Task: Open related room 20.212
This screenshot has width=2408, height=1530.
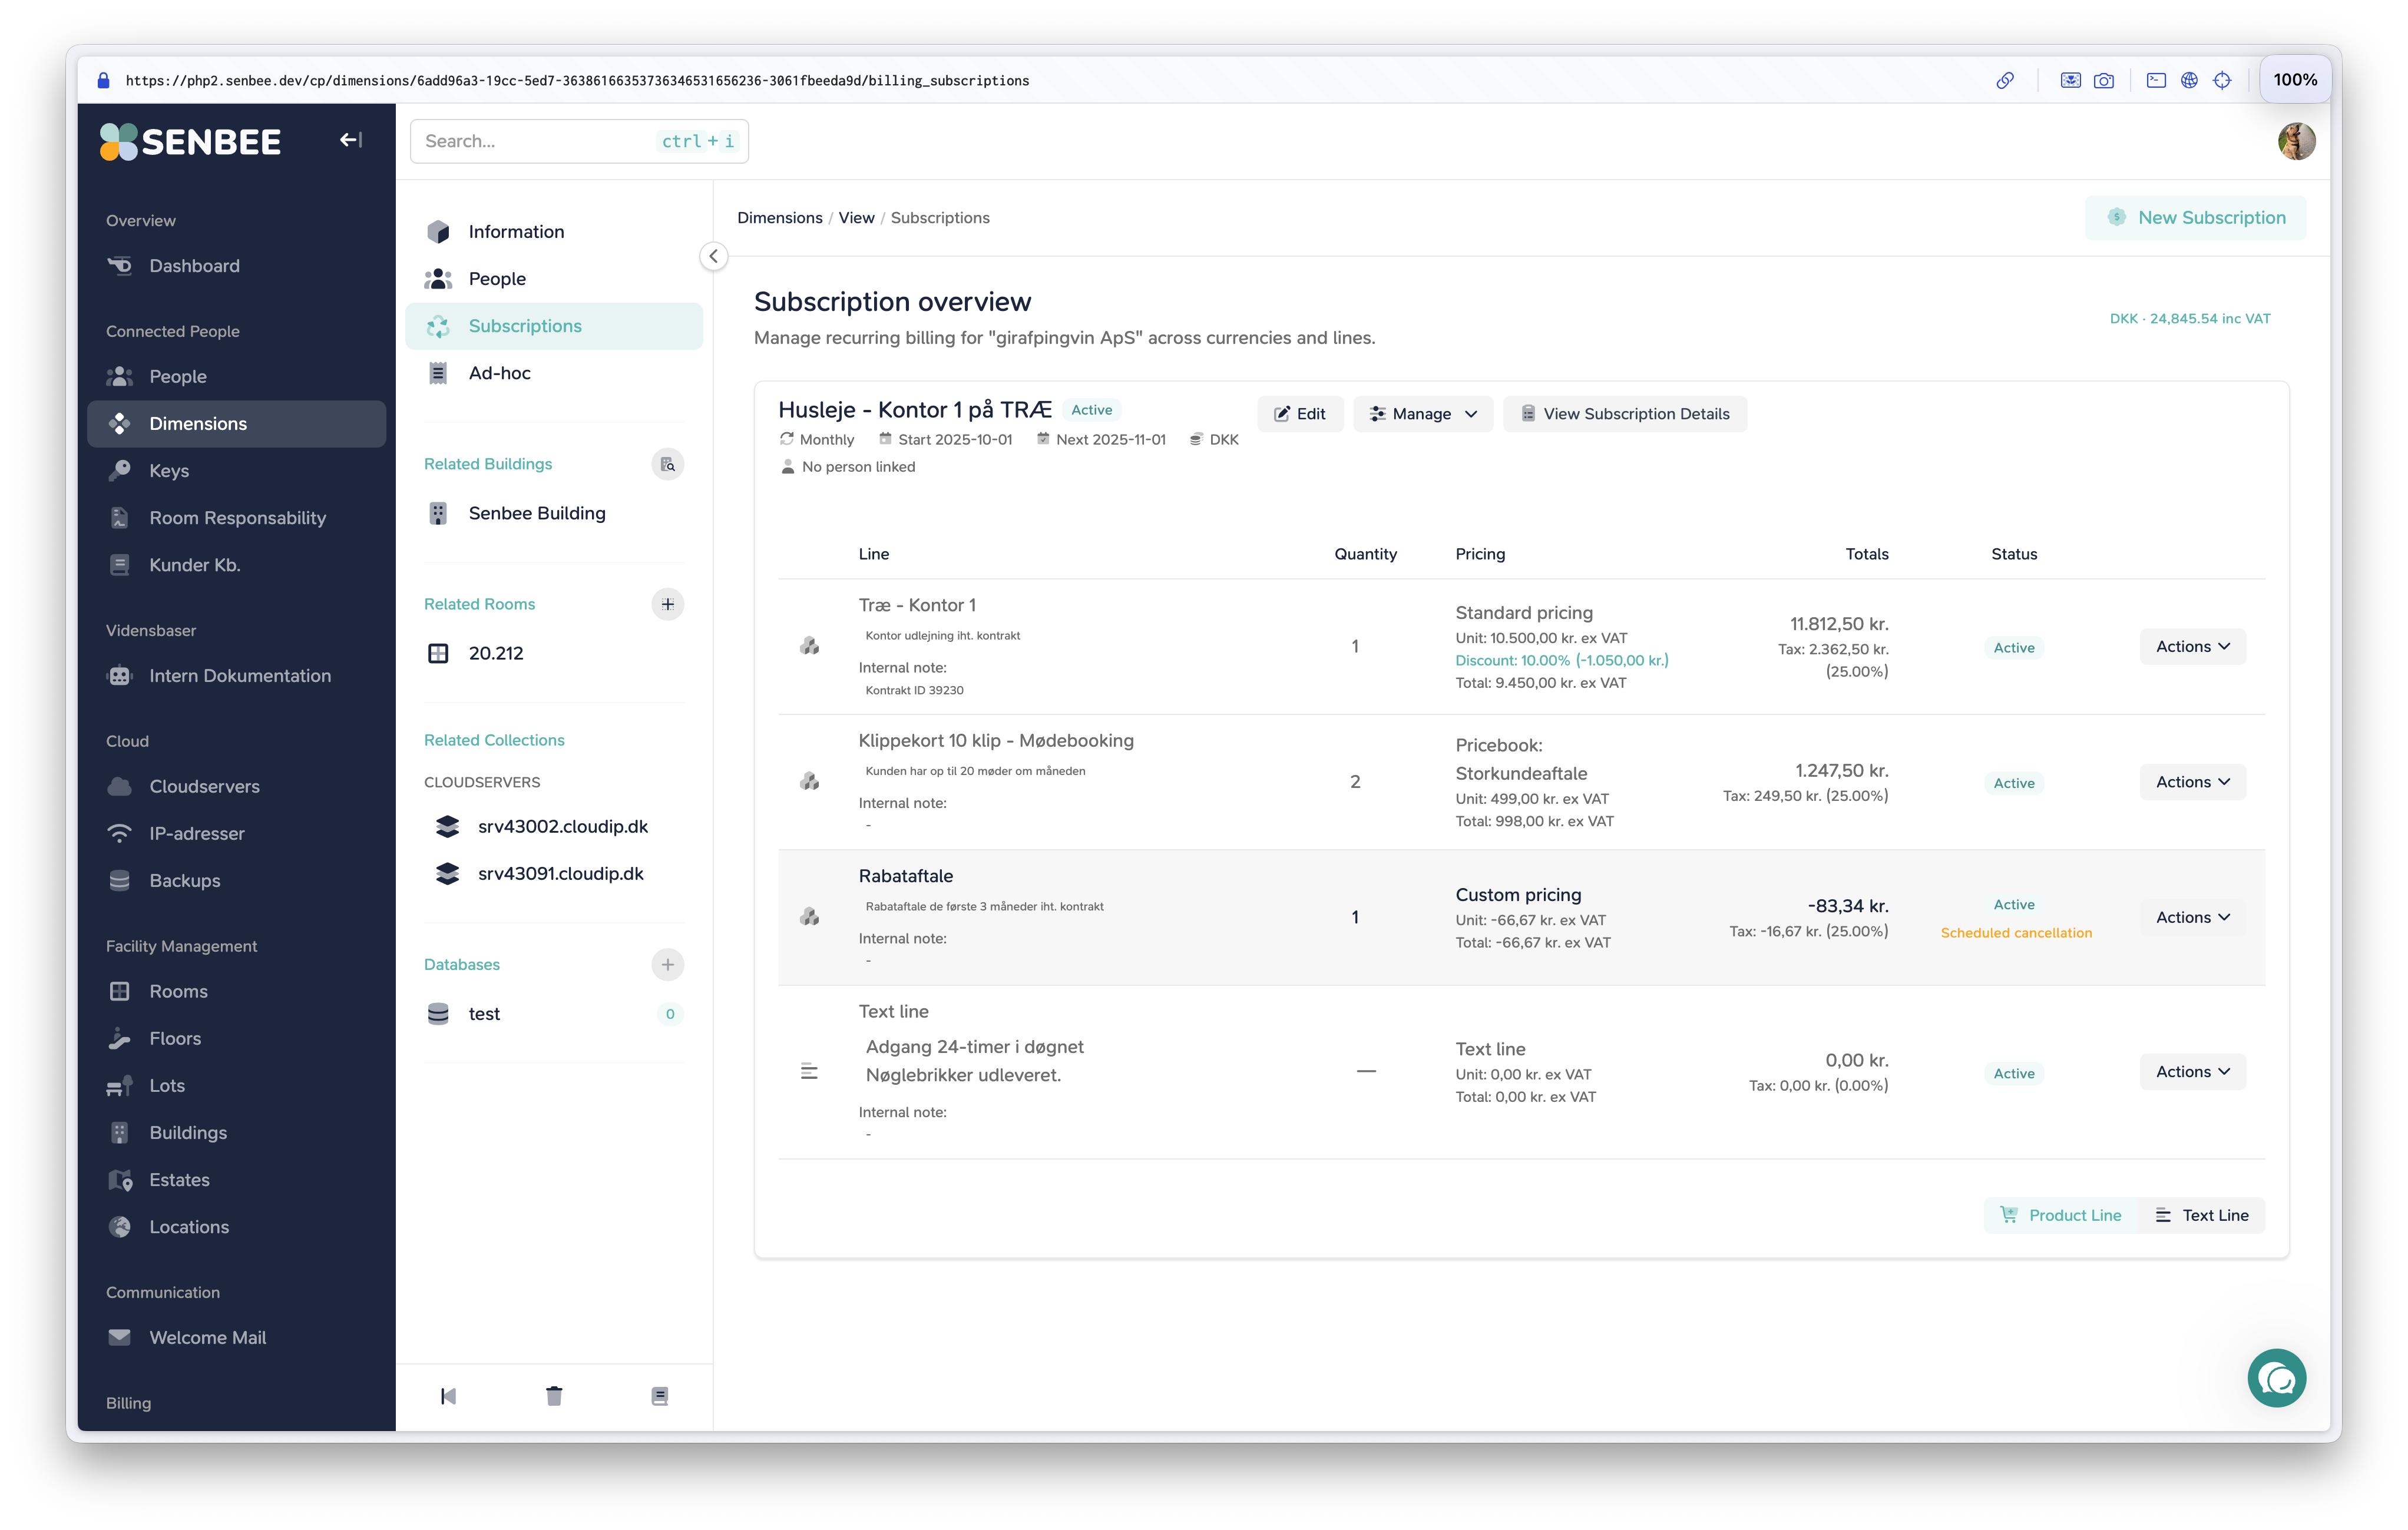Action: click(x=554, y=654)
